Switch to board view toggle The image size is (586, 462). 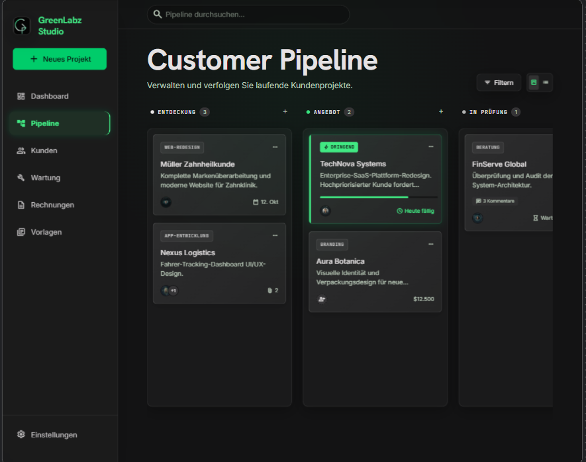point(534,82)
